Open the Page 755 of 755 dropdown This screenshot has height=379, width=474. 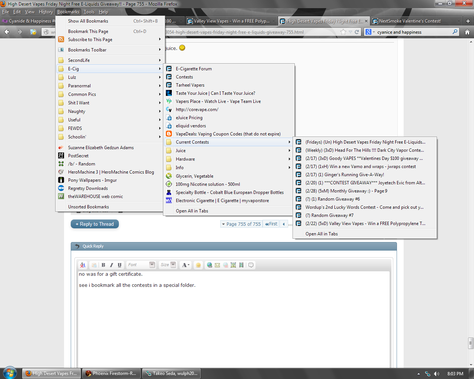(241, 224)
